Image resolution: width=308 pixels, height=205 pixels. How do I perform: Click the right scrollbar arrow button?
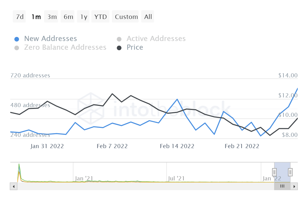(x=294, y=186)
